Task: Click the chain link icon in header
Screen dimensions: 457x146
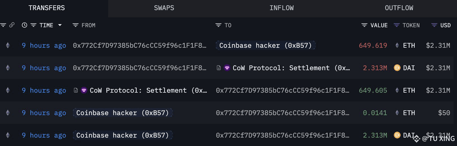Action: (12, 25)
